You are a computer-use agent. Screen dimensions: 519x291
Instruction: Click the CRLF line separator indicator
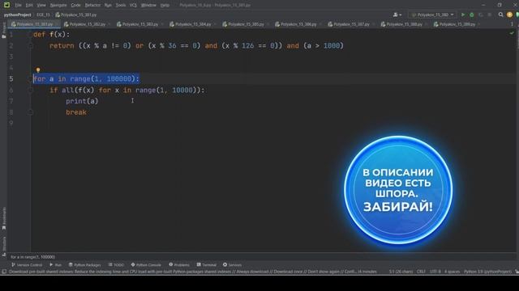click(421, 272)
